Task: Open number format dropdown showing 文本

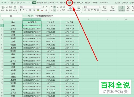Action: pyautogui.click(x=99, y=7)
